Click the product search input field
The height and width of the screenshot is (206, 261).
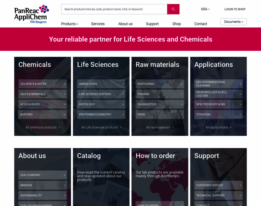[114, 9]
